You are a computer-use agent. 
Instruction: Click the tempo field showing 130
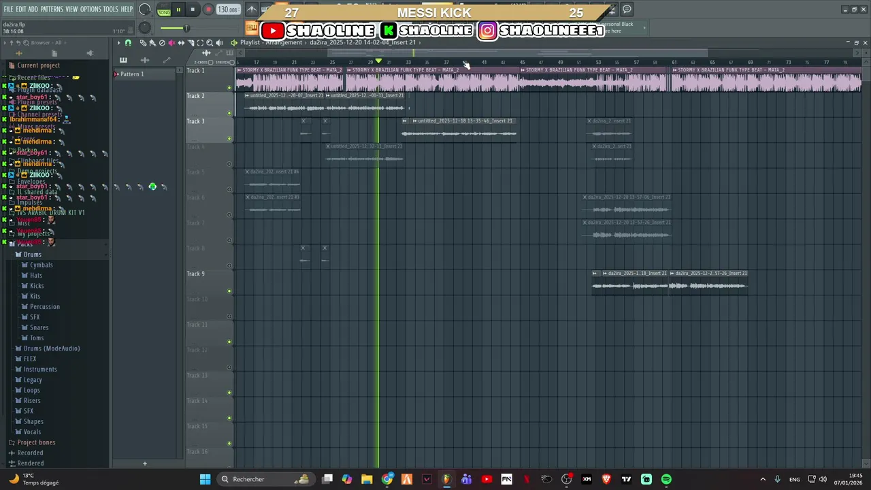227,10
